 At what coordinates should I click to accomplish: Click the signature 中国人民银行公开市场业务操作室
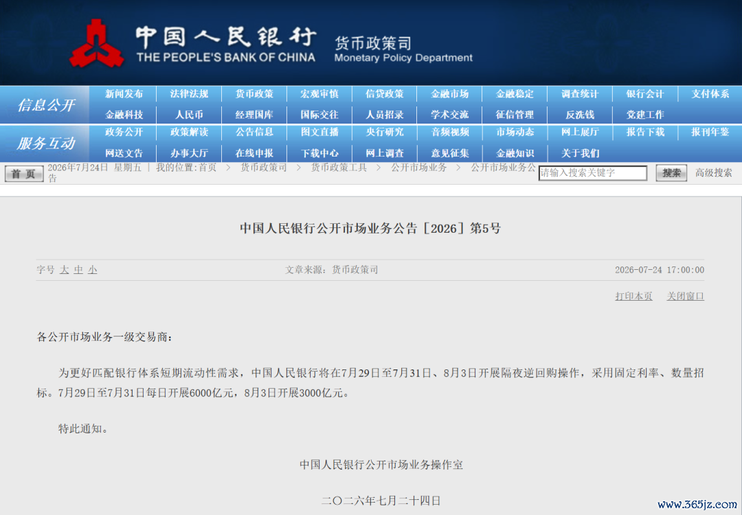381,465
